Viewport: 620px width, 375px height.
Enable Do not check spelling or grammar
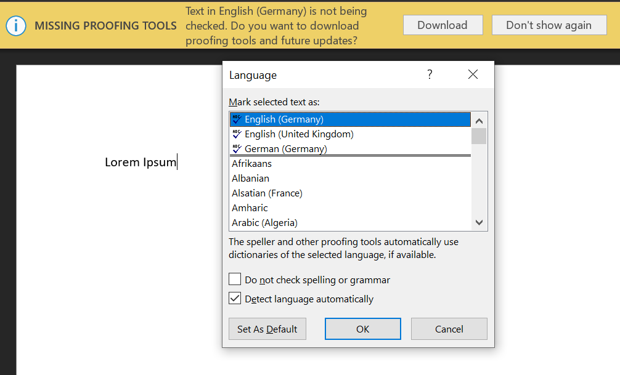pos(235,279)
